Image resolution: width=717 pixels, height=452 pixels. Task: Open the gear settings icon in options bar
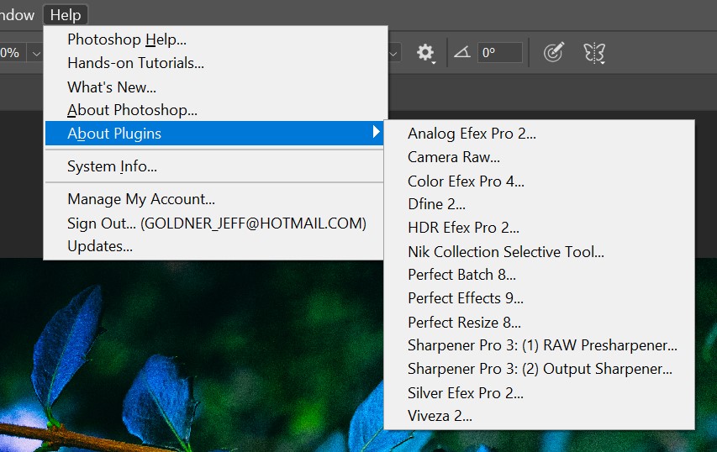(425, 53)
